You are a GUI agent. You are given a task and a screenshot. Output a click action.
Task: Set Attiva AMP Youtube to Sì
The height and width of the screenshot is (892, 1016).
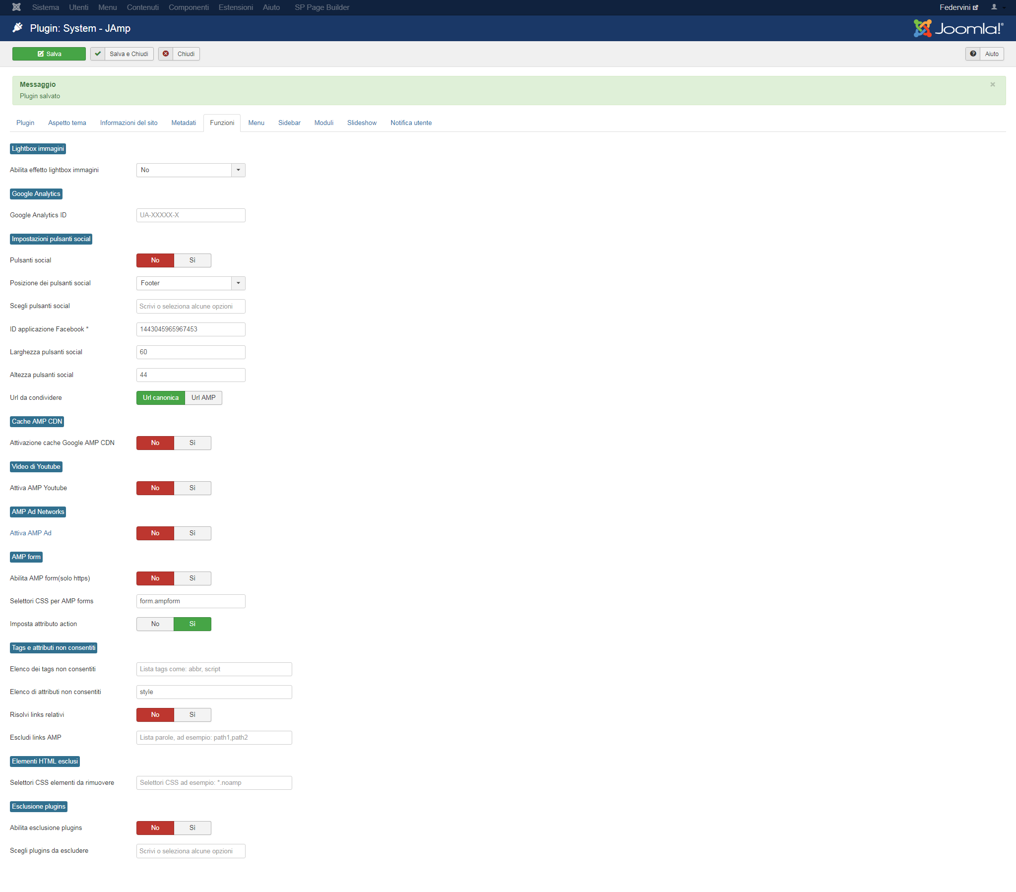192,488
